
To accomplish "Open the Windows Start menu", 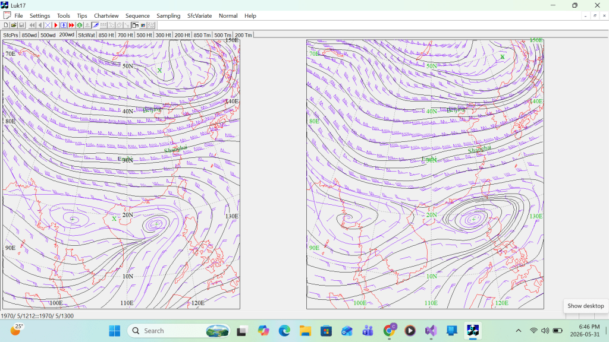I will click(x=115, y=331).
